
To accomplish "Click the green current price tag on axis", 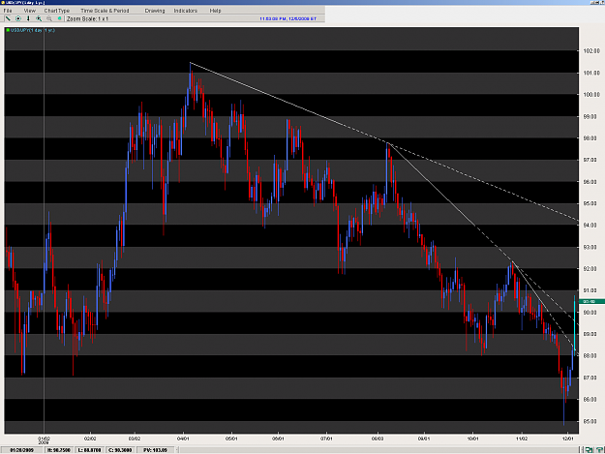I will pos(591,302).
